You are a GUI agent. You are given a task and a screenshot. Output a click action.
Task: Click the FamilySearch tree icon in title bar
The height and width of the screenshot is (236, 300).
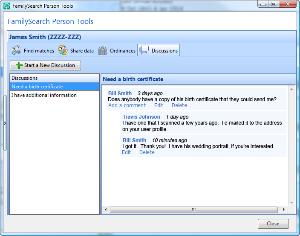[7, 6]
